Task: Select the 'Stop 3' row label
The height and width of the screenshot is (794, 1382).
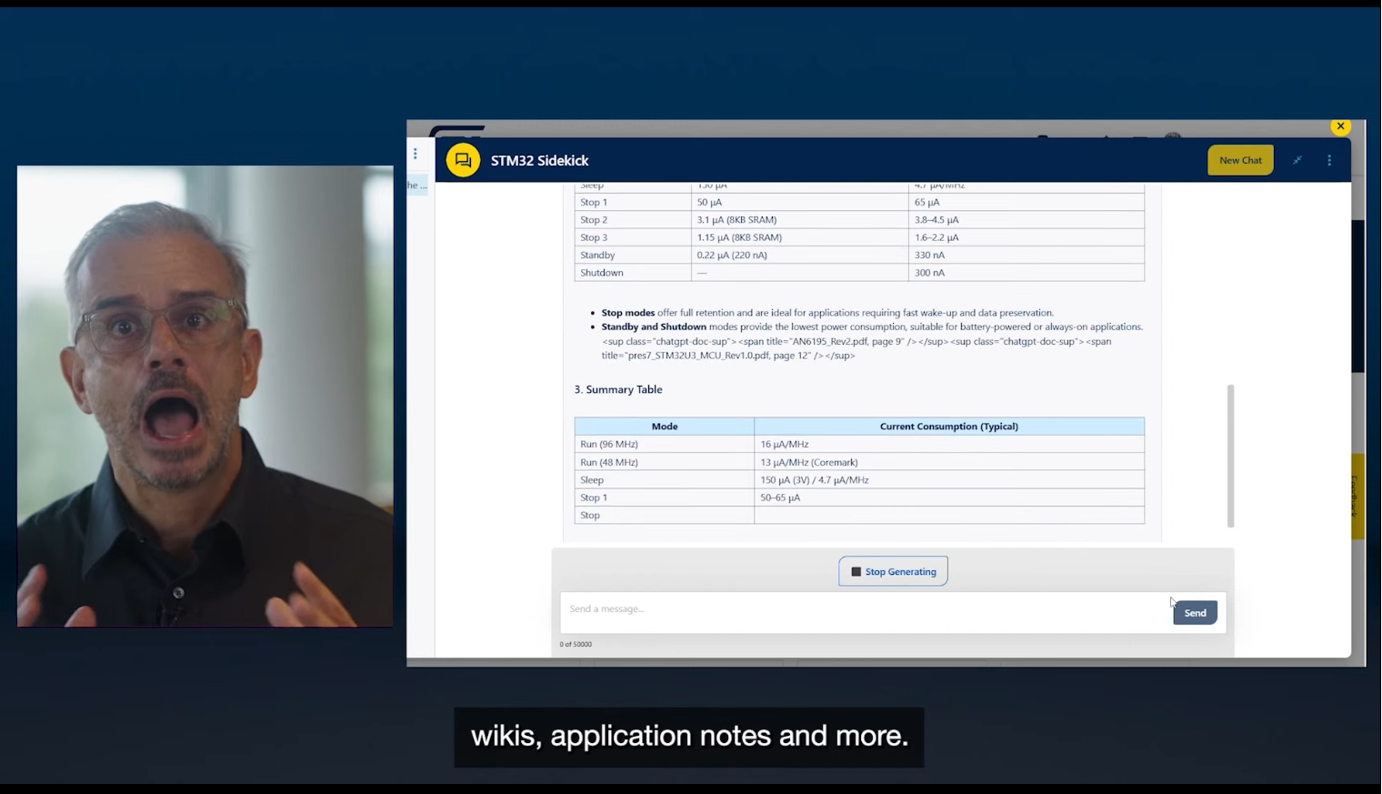Action: (594, 237)
